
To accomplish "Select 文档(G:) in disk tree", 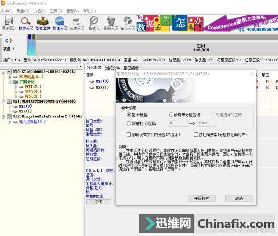I will click(x=33, y=92).
